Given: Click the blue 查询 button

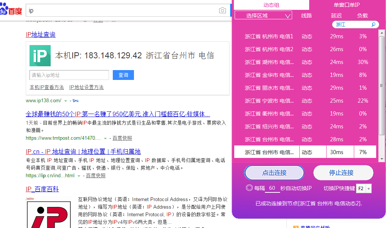Looking at the screenshot, I should pyautogui.click(x=123, y=75).
